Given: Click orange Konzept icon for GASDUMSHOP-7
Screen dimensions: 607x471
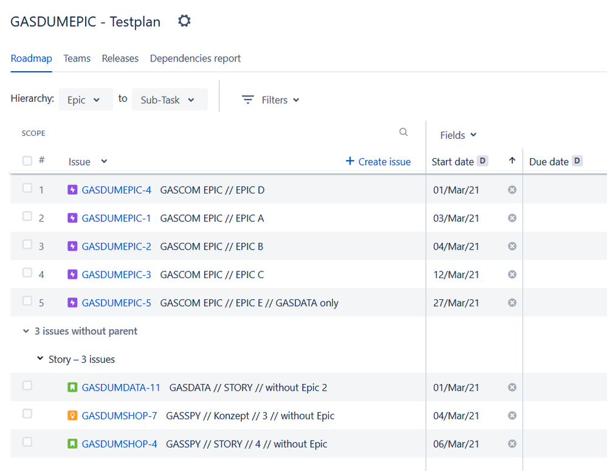Looking at the screenshot, I should (x=73, y=416).
